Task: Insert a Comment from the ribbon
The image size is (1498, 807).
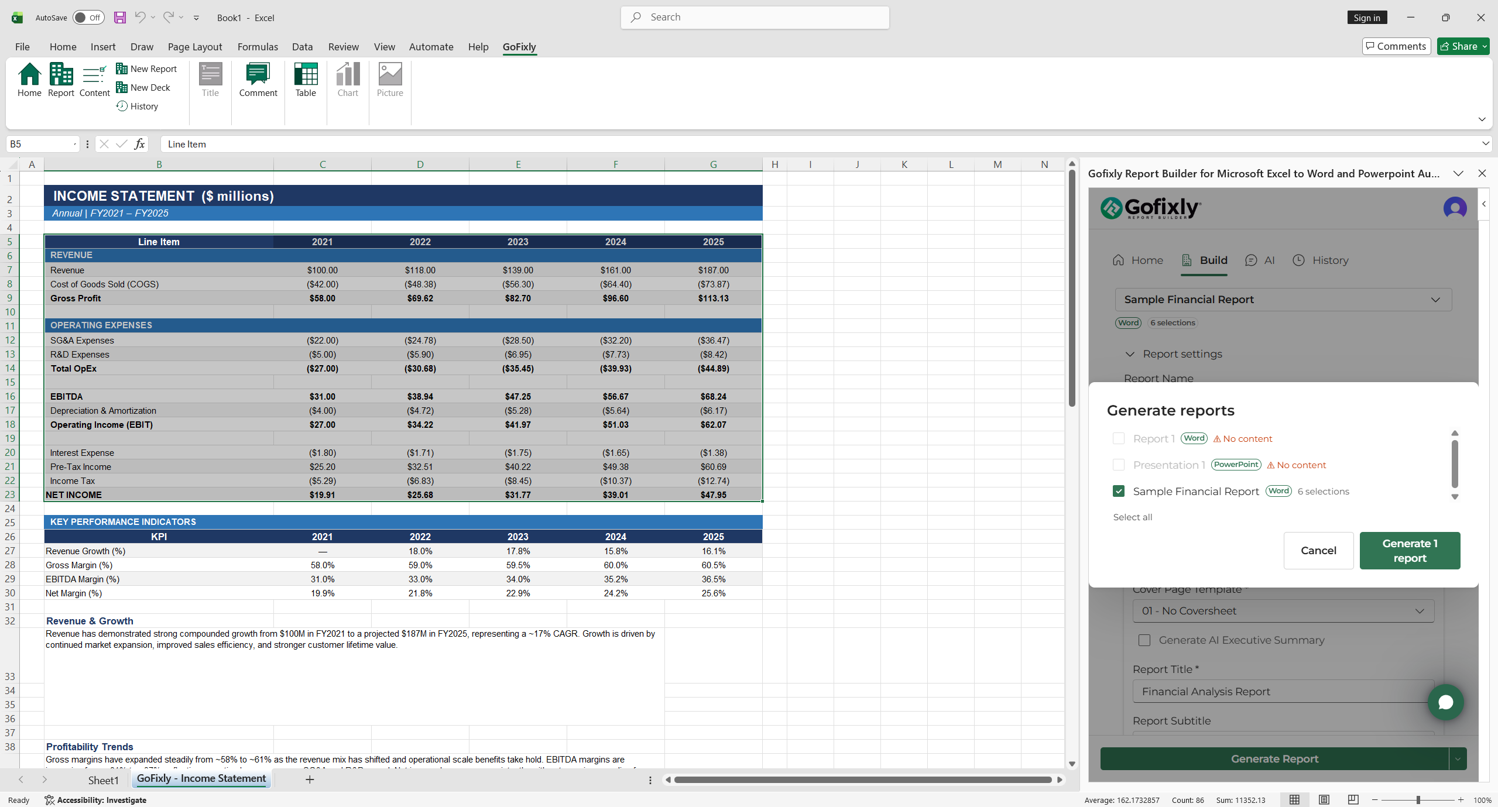Action: (258, 80)
